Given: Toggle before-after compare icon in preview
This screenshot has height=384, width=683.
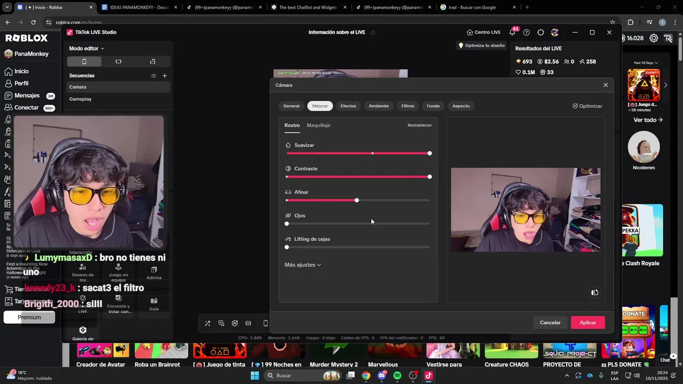Looking at the screenshot, I should point(594,292).
